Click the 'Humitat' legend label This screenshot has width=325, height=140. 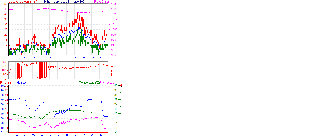coord(21,83)
